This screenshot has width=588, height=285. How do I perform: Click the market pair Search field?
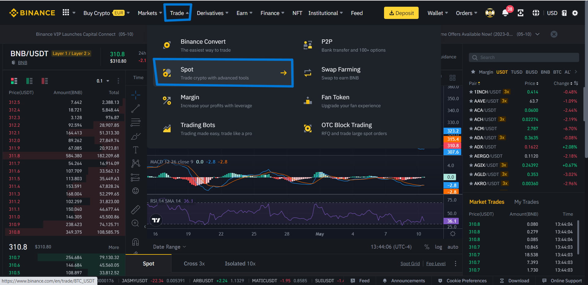524,57
